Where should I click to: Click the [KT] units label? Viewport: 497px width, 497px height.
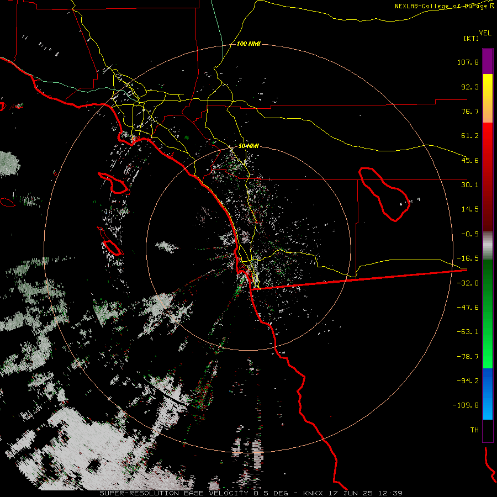point(472,38)
